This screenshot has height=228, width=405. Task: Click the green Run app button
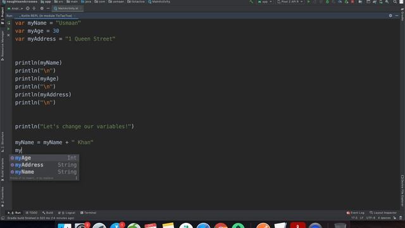[x=308, y=2]
